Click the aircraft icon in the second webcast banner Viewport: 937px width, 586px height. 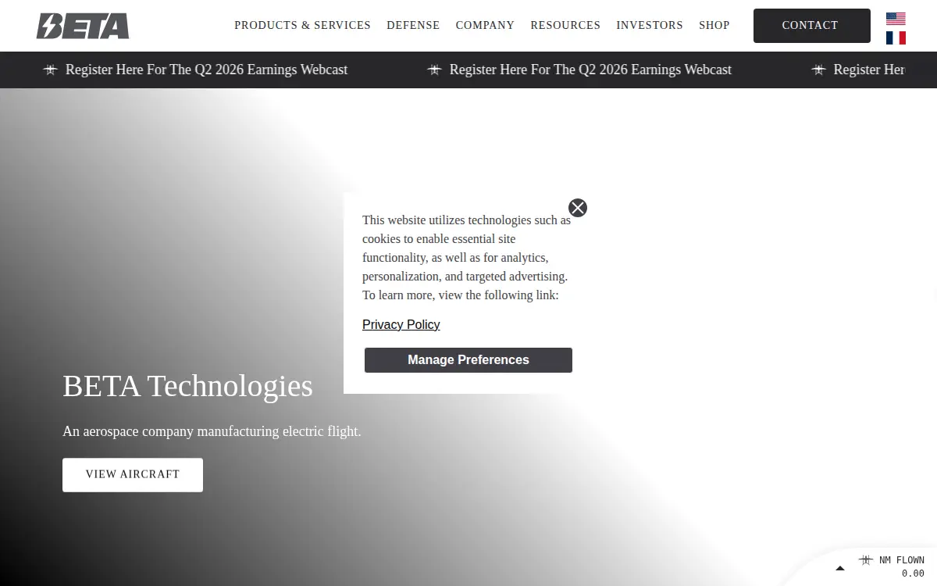click(434, 70)
